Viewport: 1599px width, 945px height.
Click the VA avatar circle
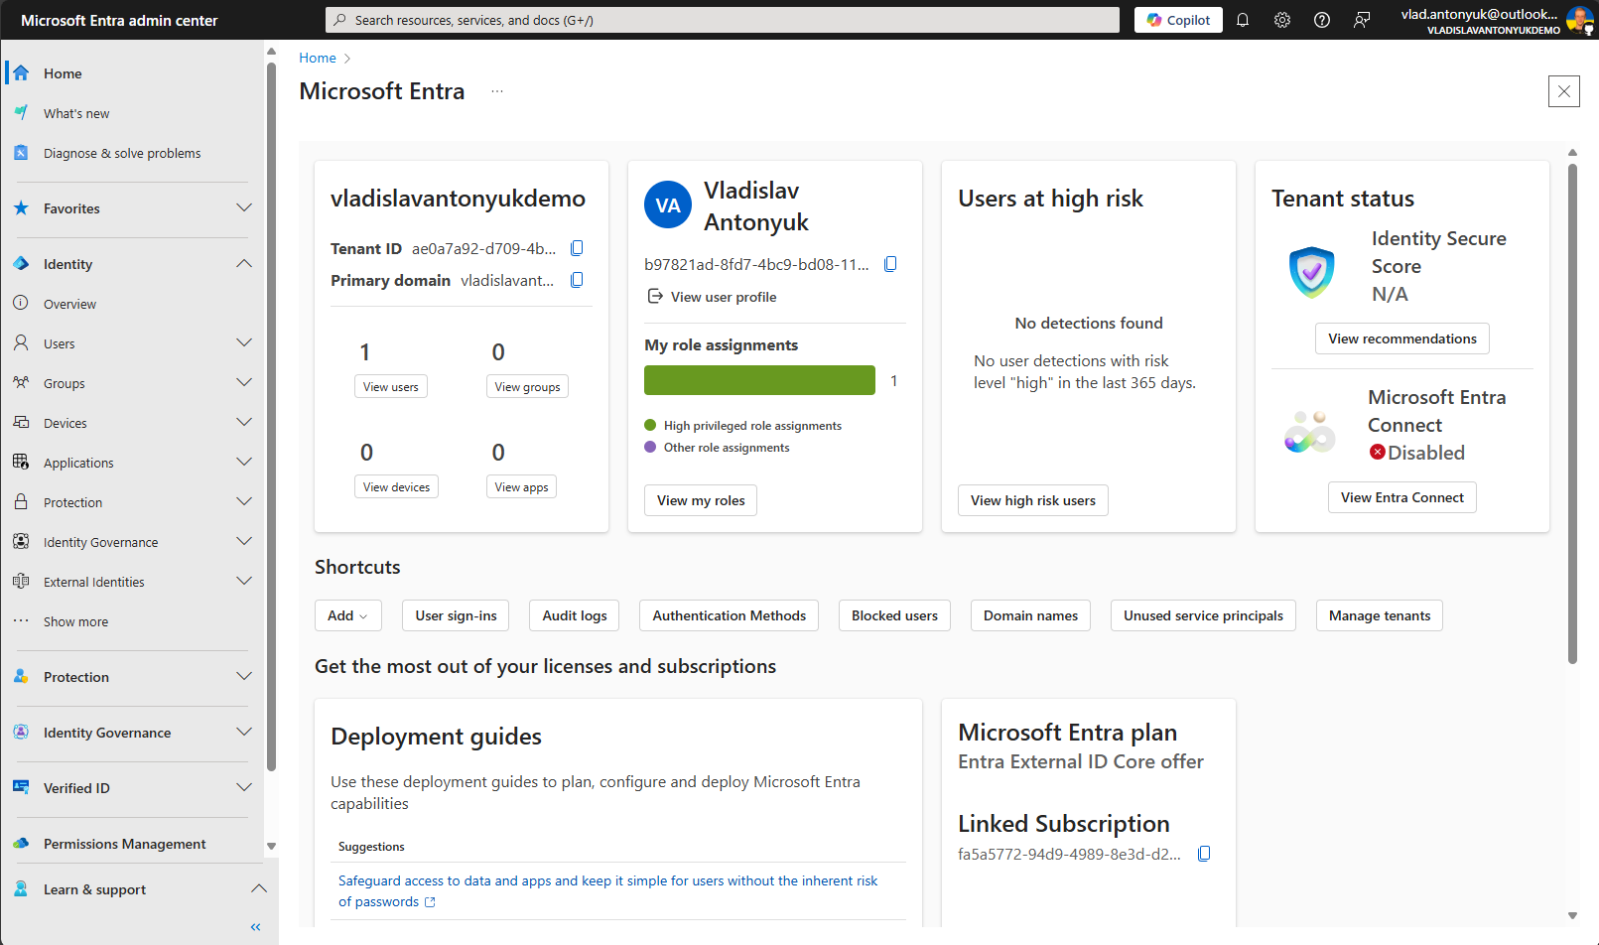(x=668, y=205)
